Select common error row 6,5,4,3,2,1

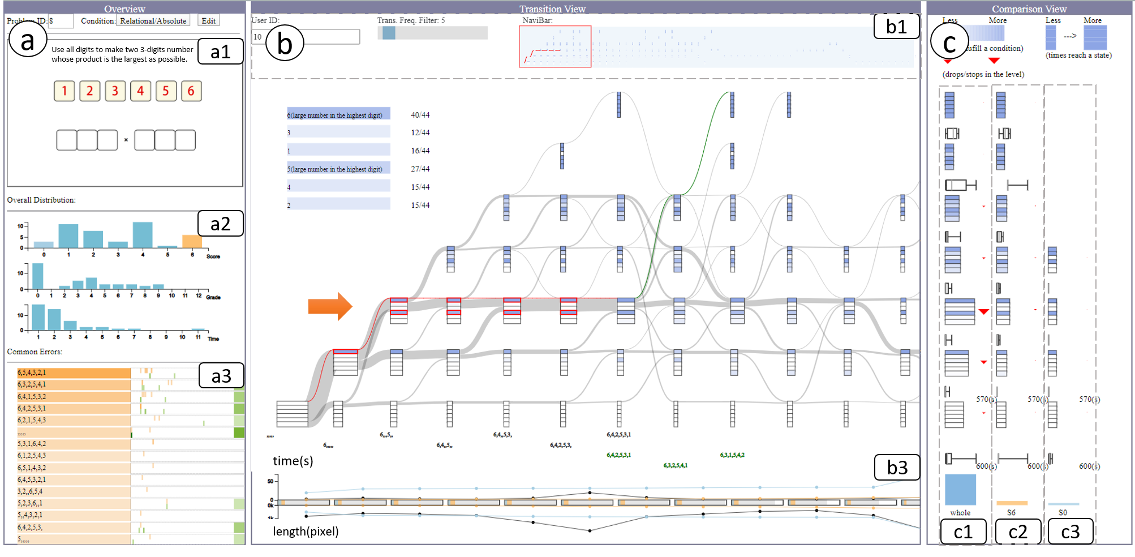pos(74,373)
